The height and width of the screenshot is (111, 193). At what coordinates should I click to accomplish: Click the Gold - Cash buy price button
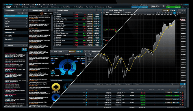click(x=79, y=51)
